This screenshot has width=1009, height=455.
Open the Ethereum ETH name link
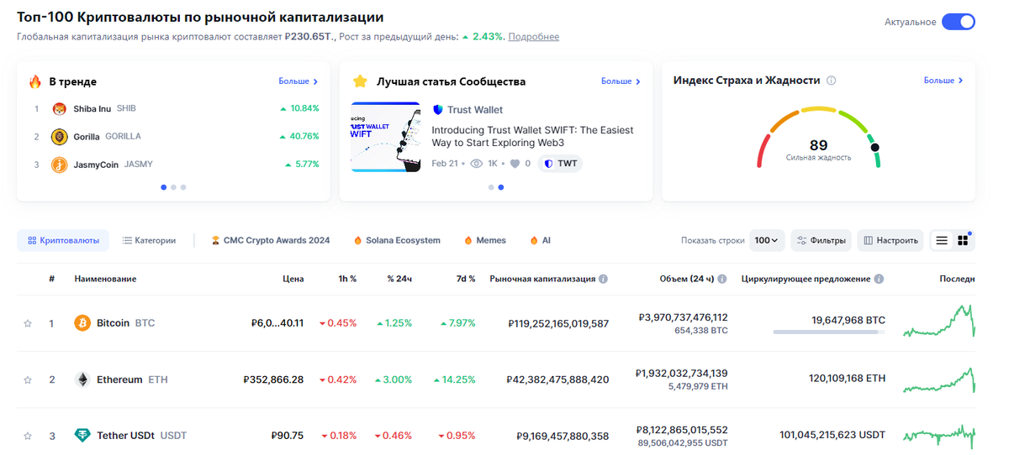pos(132,379)
